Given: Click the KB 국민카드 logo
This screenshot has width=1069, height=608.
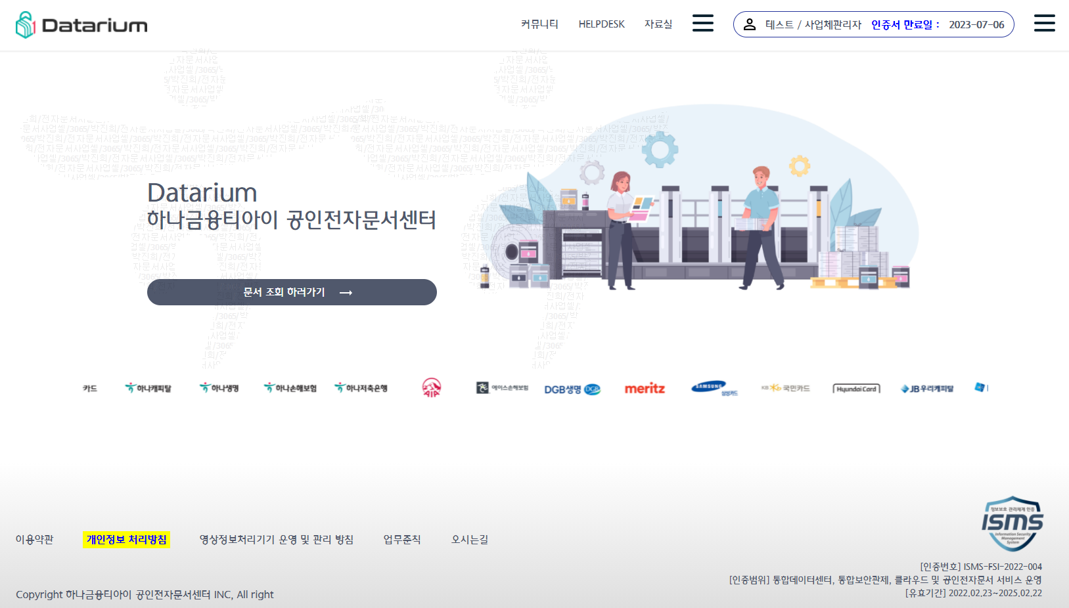Looking at the screenshot, I should point(786,389).
